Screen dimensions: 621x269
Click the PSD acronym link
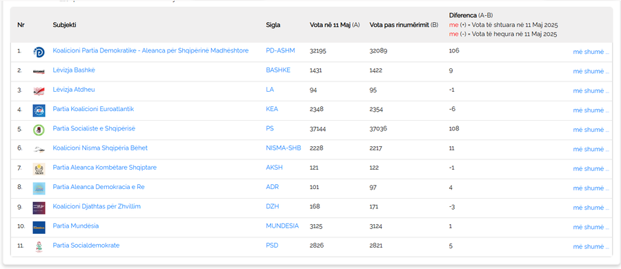[272, 246]
